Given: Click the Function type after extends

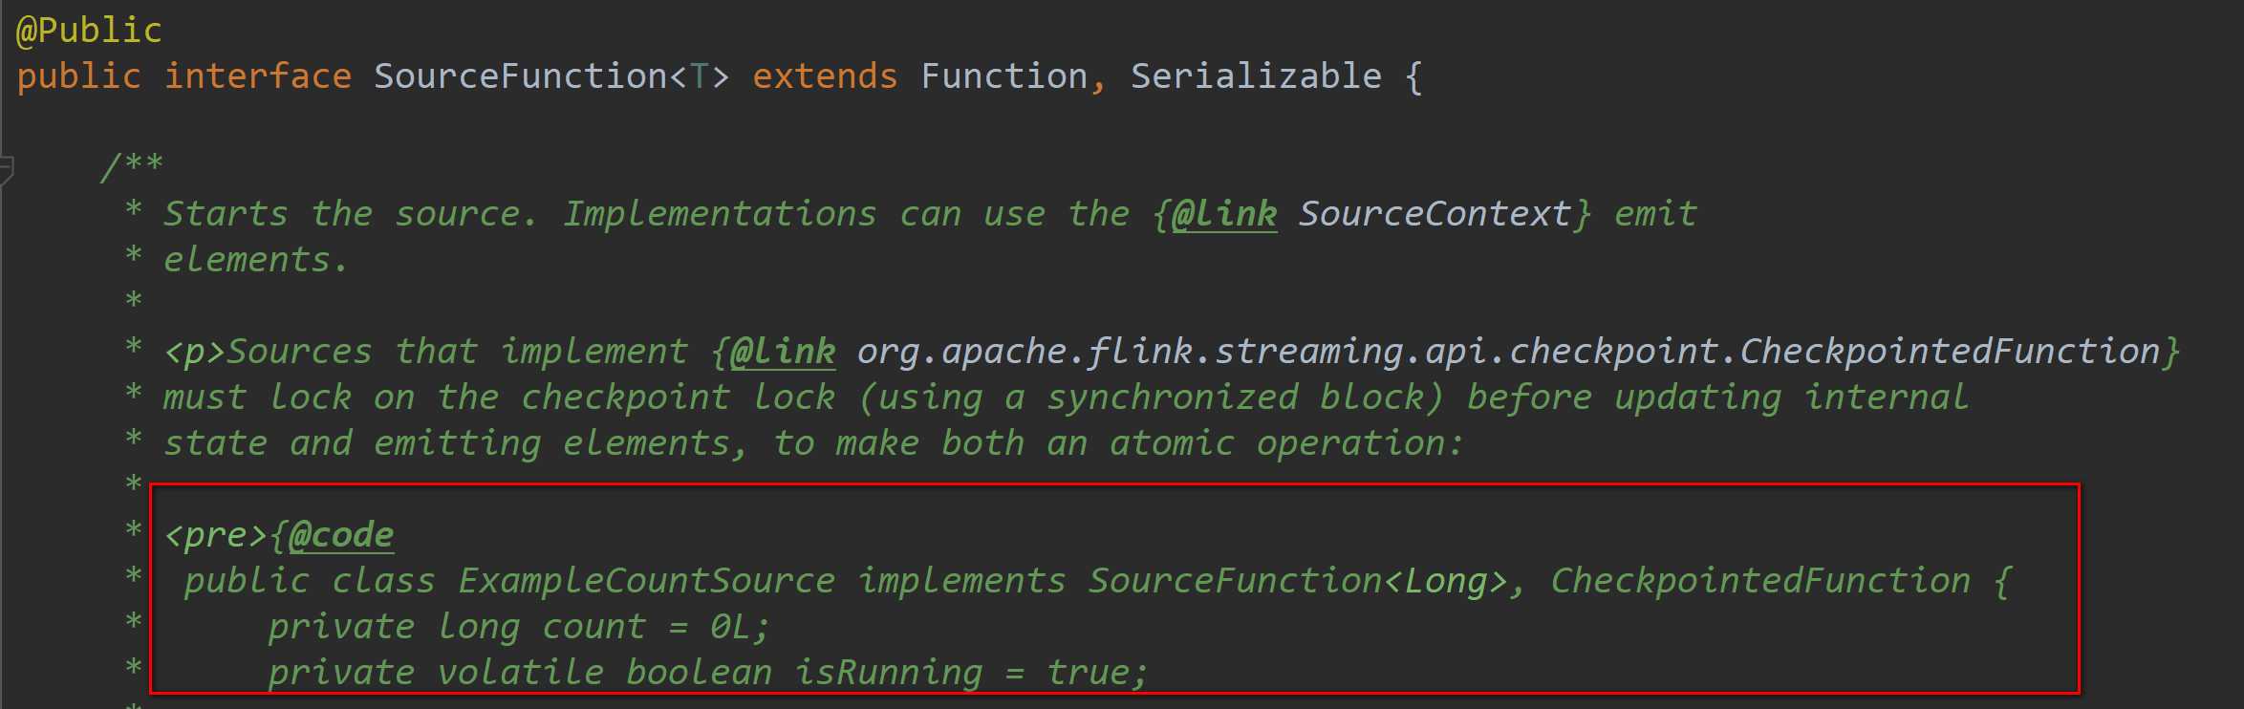Looking at the screenshot, I should (1003, 75).
